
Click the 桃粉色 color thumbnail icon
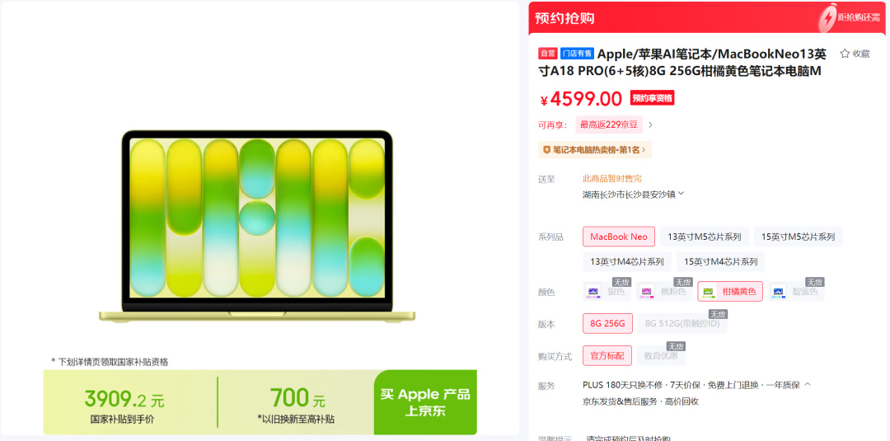coord(647,292)
